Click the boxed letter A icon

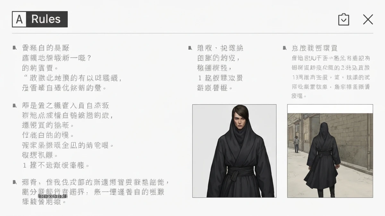(19, 19)
